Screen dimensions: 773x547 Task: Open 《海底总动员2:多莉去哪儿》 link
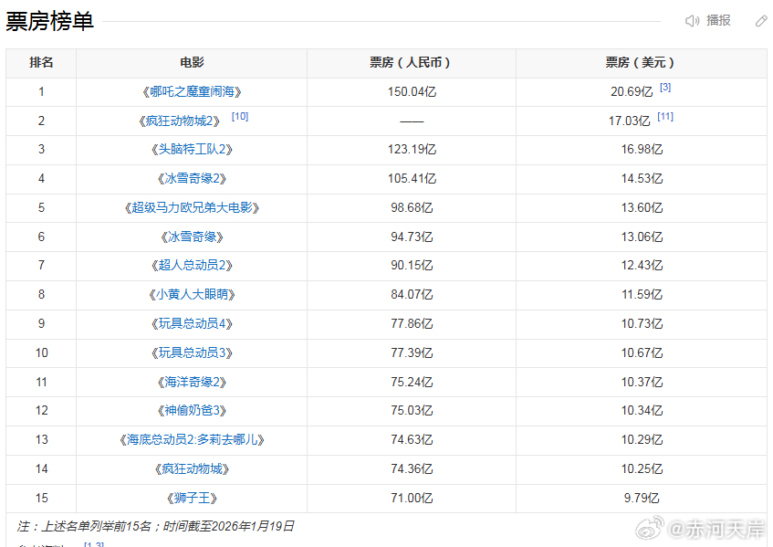click(192, 439)
